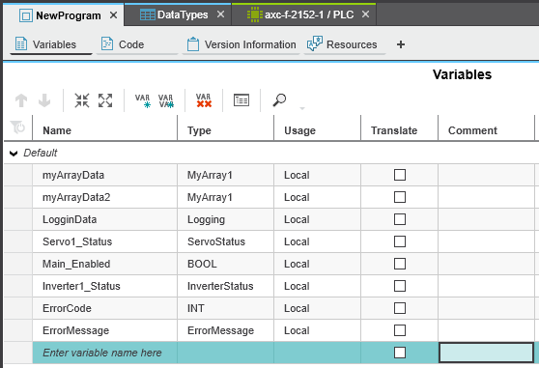Collapse all groups in variables table

point(82,100)
